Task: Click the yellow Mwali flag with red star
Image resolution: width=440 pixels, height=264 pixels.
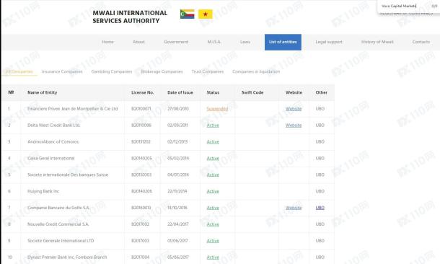Action: click(206, 14)
